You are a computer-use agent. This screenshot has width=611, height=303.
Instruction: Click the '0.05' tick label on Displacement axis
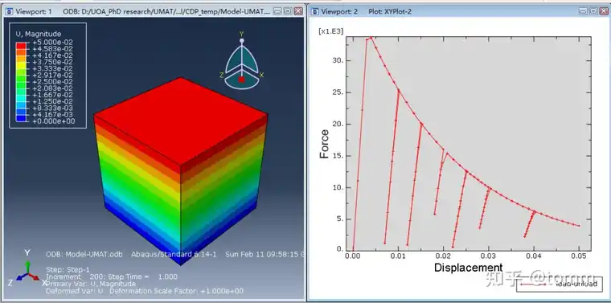pyautogui.click(x=579, y=256)
